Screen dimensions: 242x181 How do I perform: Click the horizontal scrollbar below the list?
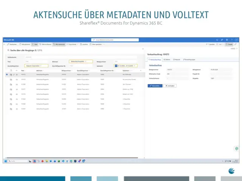[x=72, y=158]
